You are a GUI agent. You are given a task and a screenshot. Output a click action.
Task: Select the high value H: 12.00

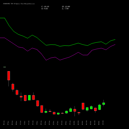(66, 7)
